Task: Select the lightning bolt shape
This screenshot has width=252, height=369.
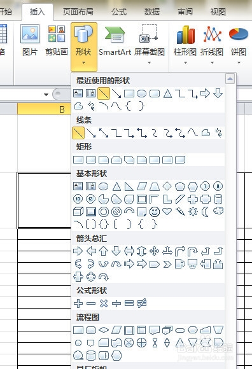Action: pyautogui.click(x=180, y=212)
